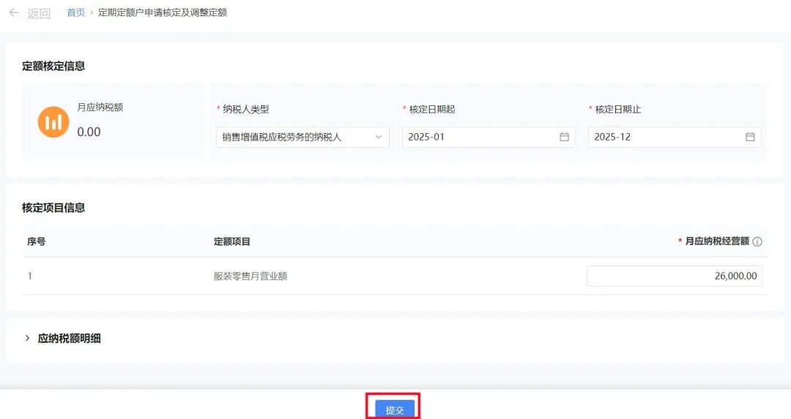Viewport: 791px width, 419px height.
Task: Click row number 1 in the table
Action: click(x=30, y=276)
